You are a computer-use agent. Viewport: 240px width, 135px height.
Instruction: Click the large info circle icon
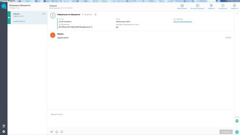click(x=53, y=16)
